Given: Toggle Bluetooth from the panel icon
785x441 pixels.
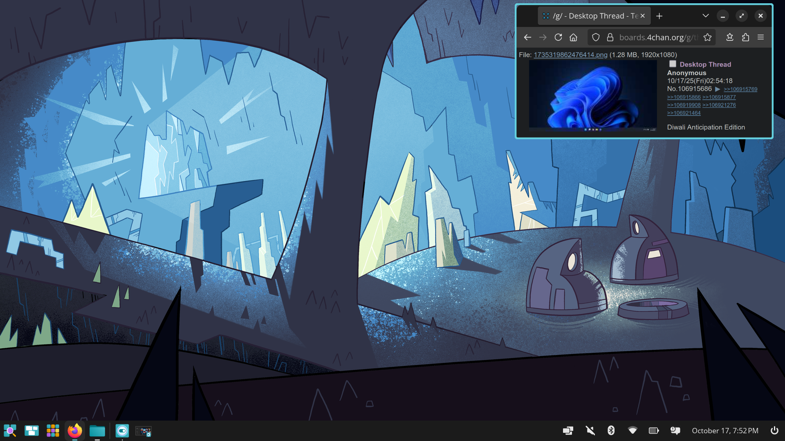Looking at the screenshot, I should [611, 430].
